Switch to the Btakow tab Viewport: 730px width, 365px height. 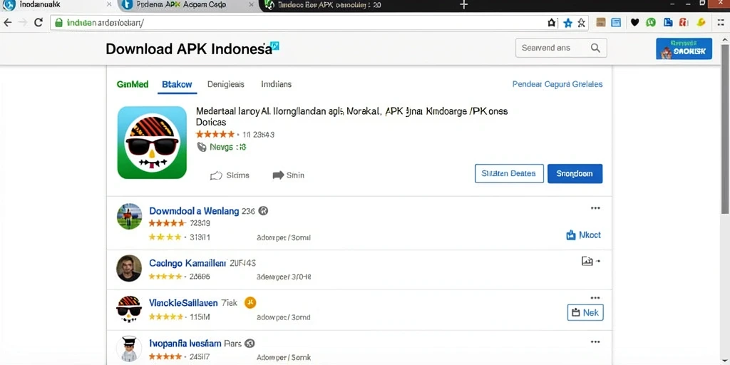pos(177,84)
